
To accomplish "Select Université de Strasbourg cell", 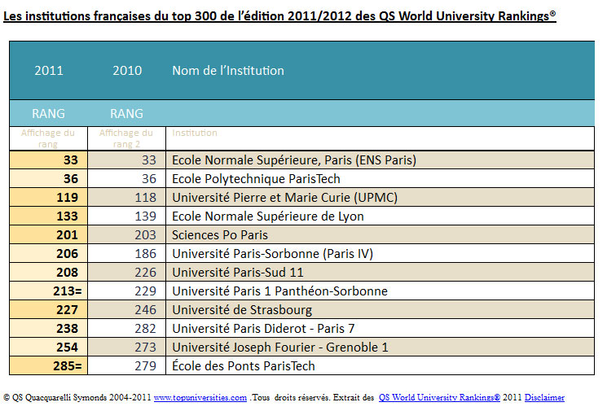I will tap(380, 310).
